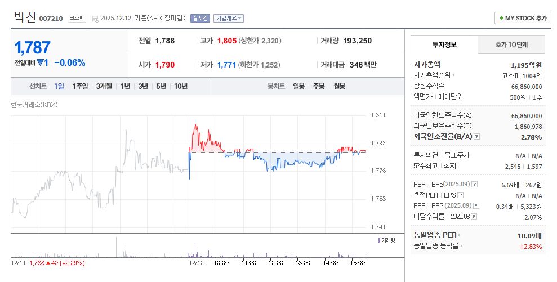The width and height of the screenshot is (557, 282).
Task: Select the 3년 line chart period
Action: (143, 86)
